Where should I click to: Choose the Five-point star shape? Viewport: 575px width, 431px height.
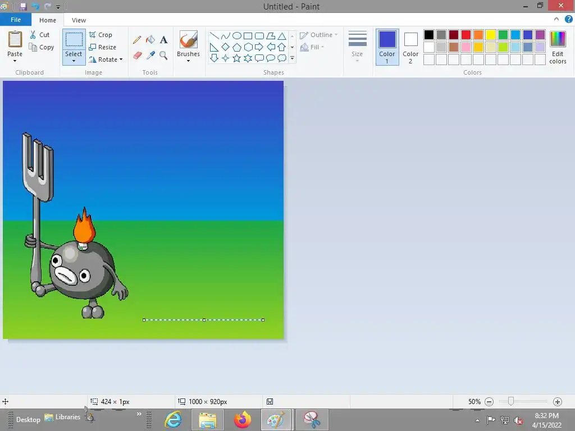click(x=237, y=58)
